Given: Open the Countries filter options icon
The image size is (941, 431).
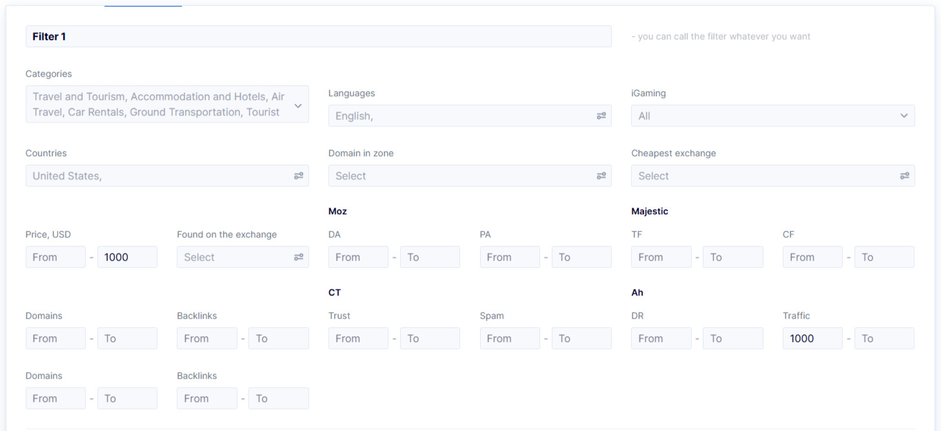Looking at the screenshot, I should click(298, 175).
